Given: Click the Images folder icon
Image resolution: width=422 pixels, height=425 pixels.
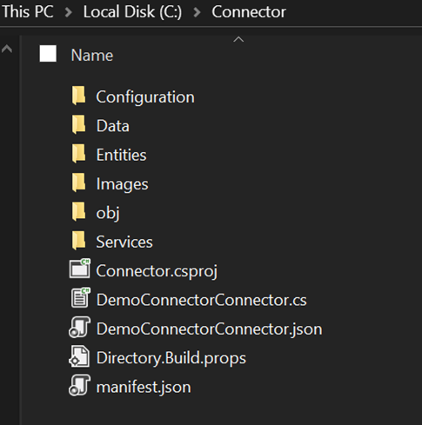Looking at the screenshot, I should pyautogui.click(x=78, y=183).
